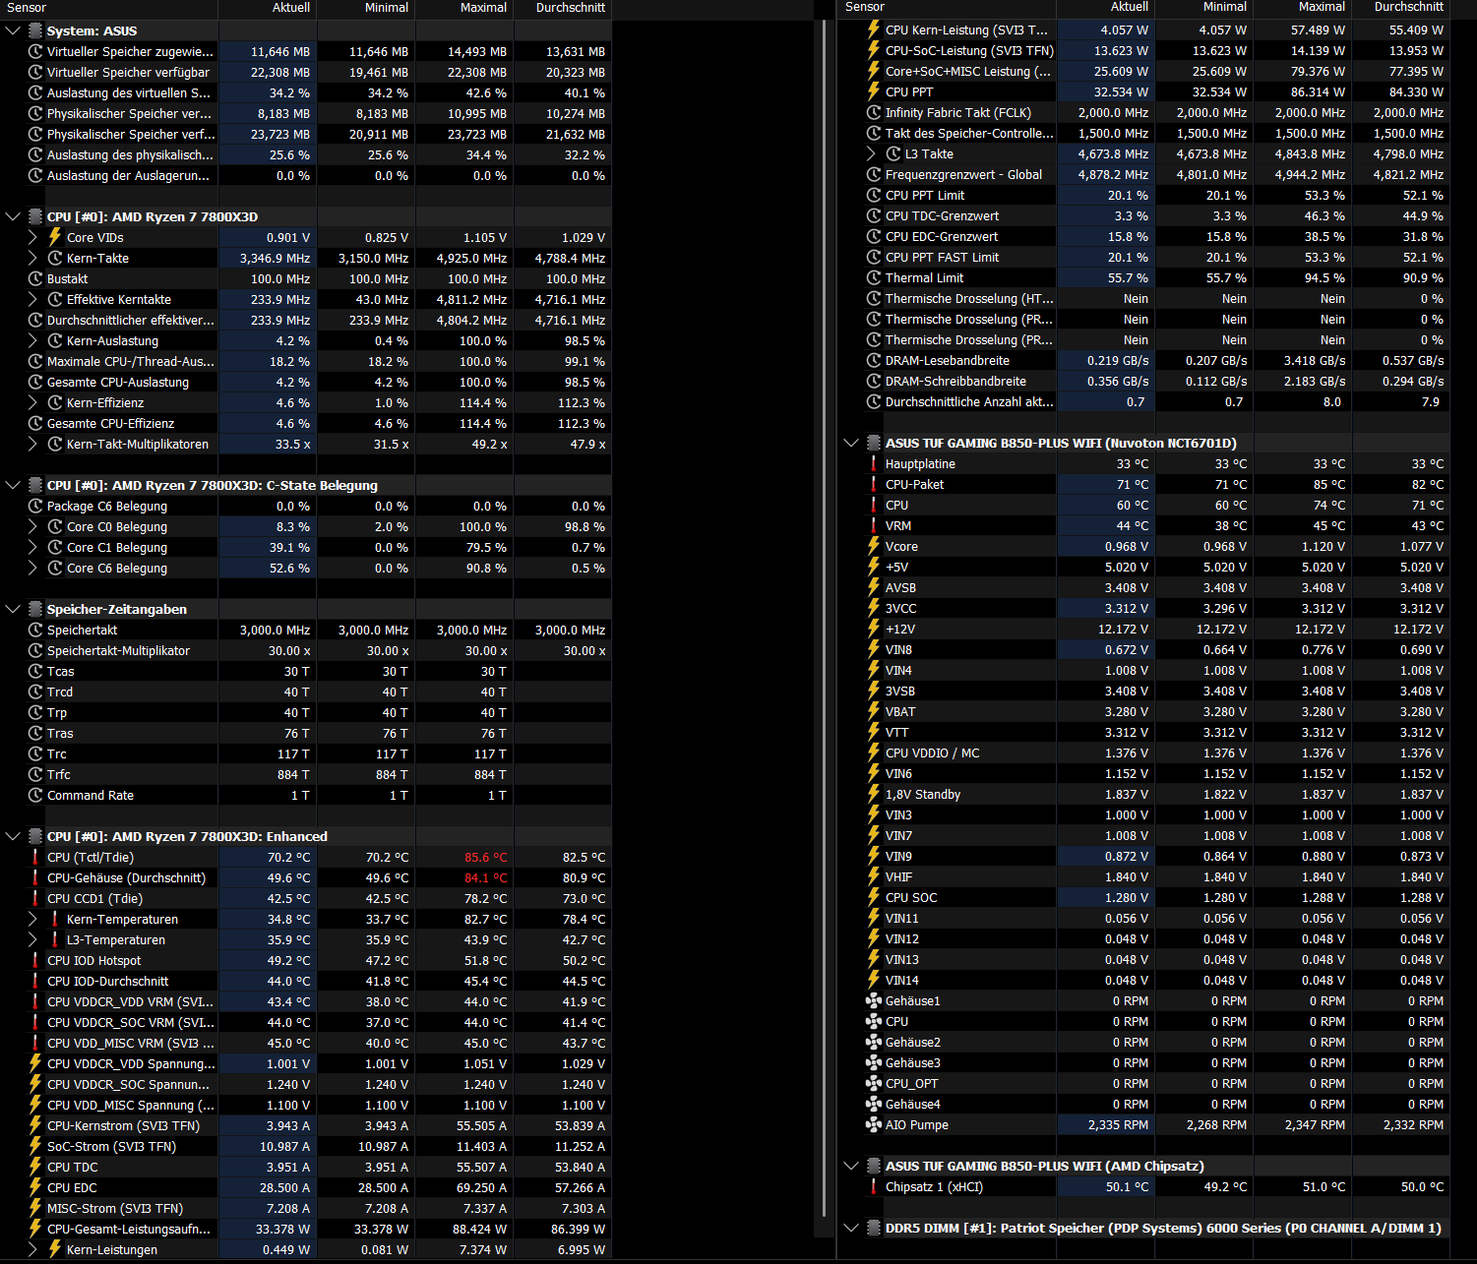Click the left panel Sensor column header
1477x1264 pixels.
click(x=108, y=8)
